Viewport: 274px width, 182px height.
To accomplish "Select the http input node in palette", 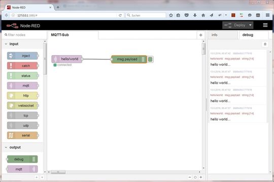I will click(x=22, y=96).
